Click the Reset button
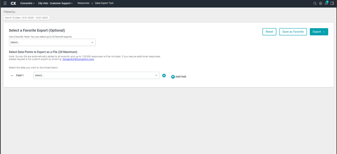337x154 pixels. pos(269,32)
